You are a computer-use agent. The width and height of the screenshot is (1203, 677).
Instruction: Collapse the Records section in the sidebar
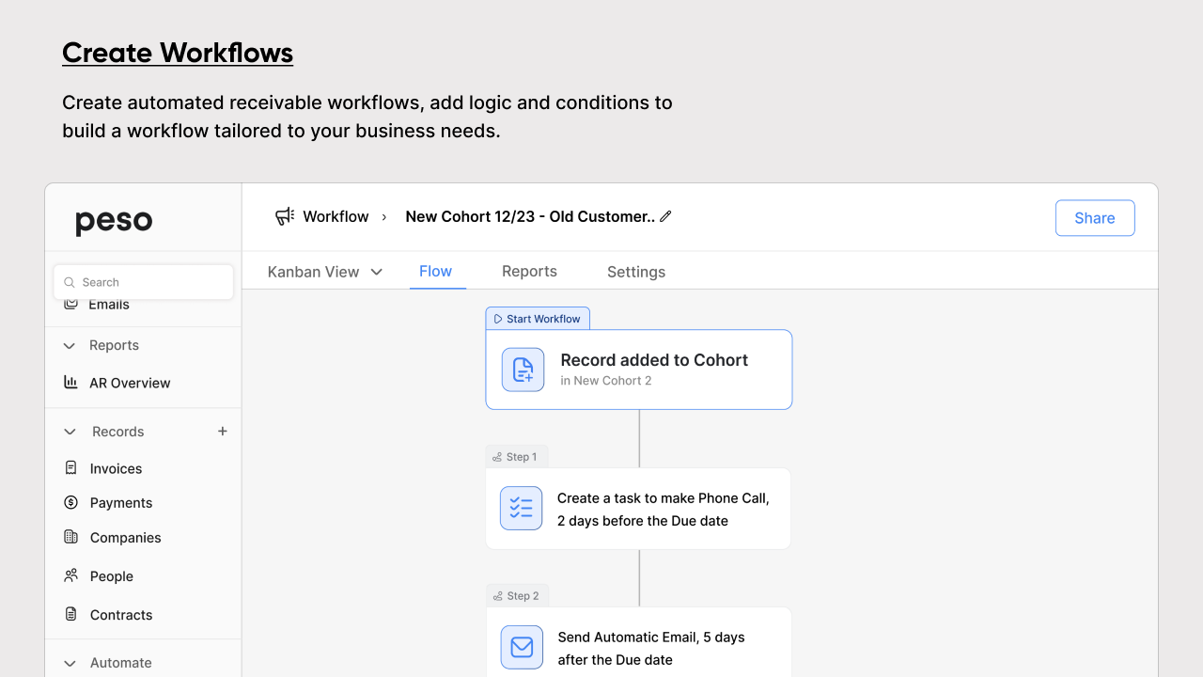click(69, 431)
